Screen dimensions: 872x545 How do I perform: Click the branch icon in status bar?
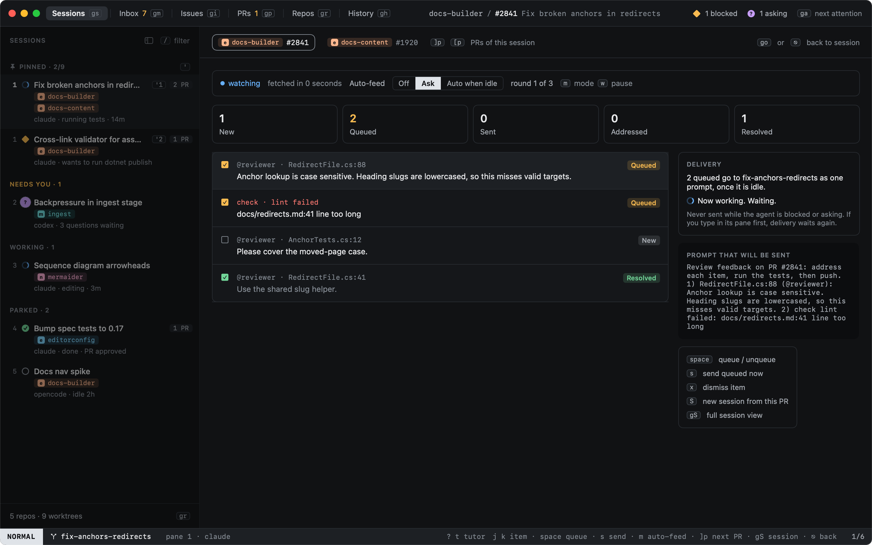pos(53,536)
